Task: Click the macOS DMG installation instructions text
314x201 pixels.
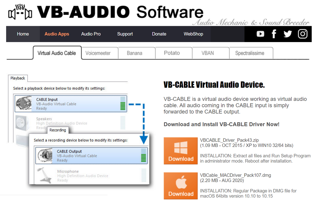Action: (x=248, y=193)
